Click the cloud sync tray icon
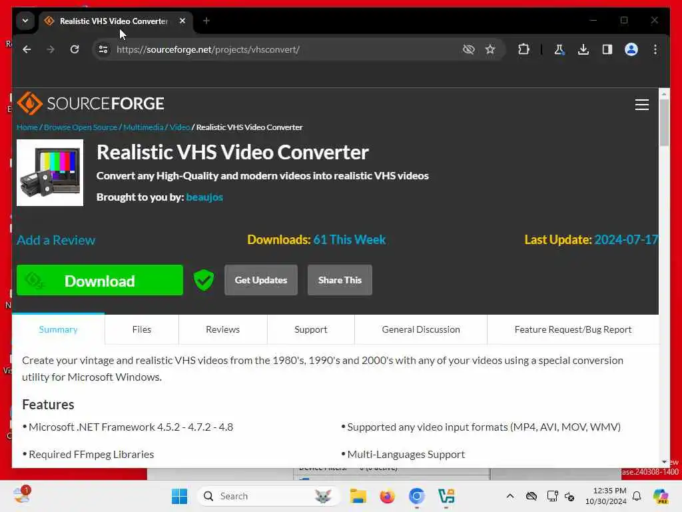 (x=531, y=496)
